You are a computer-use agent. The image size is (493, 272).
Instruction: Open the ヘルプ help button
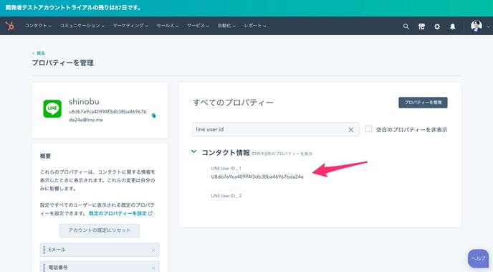pyautogui.click(x=478, y=258)
